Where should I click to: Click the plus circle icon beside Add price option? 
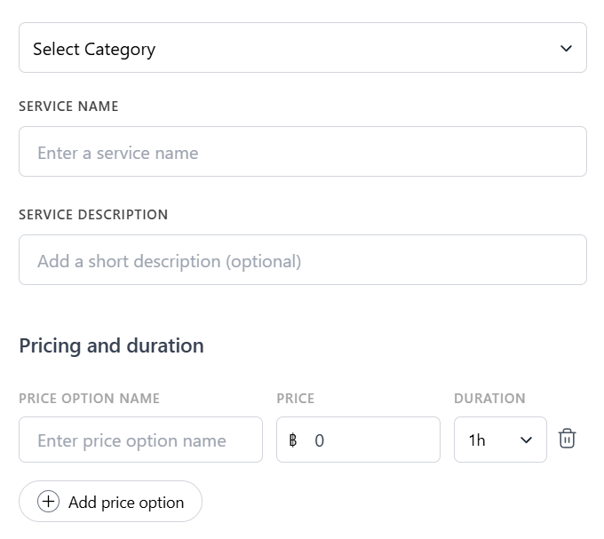pos(48,502)
